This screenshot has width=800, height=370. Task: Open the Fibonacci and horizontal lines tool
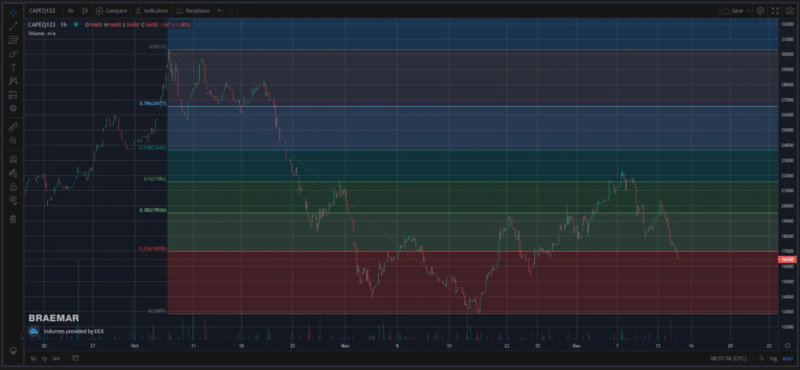point(13,40)
